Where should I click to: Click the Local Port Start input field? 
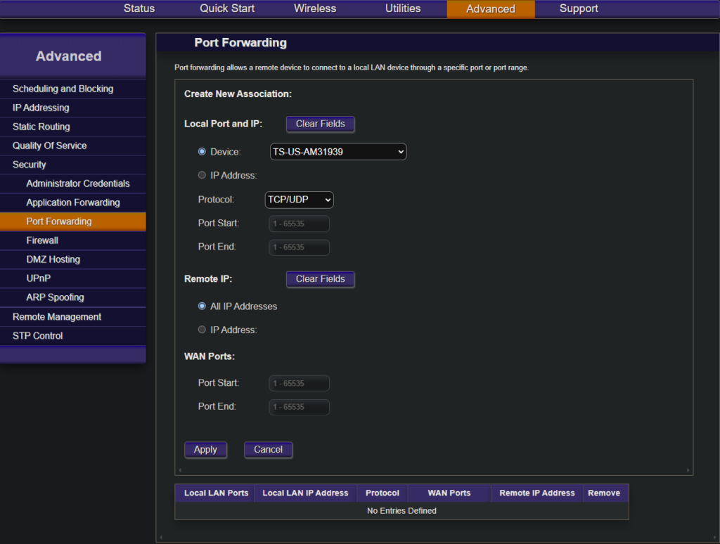[299, 224]
